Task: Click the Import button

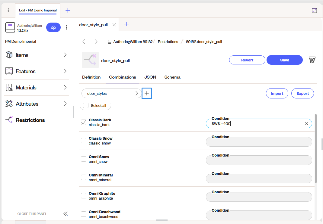Action: pyautogui.click(x=277, y=94)
